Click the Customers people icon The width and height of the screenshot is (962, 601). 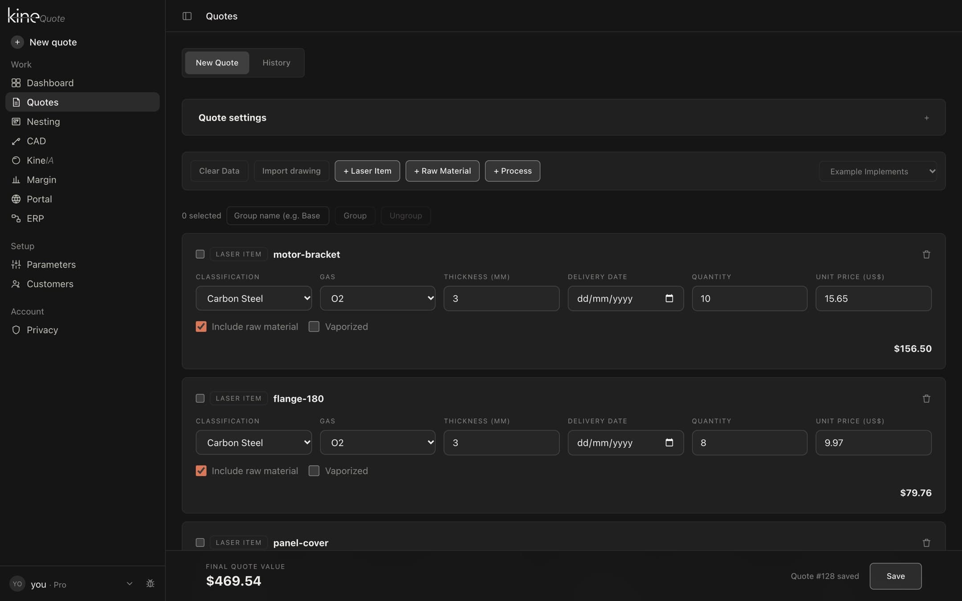tap(16, 284)
